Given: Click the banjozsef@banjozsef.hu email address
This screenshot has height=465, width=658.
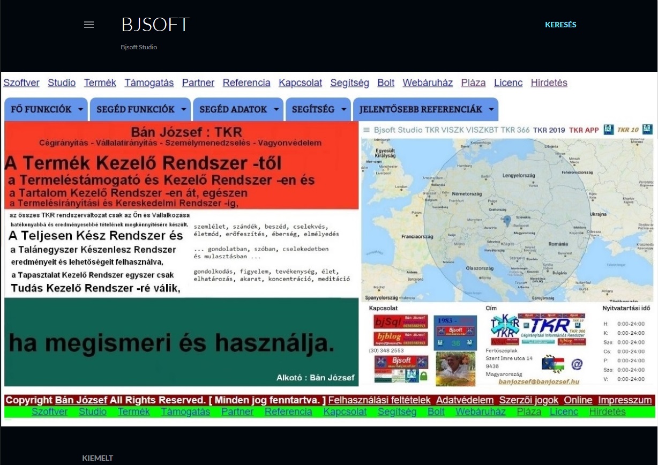Looking at the screenshot, I should 539,381.
